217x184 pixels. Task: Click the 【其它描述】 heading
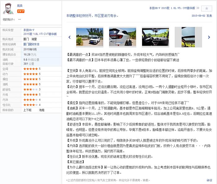[76, 162]
